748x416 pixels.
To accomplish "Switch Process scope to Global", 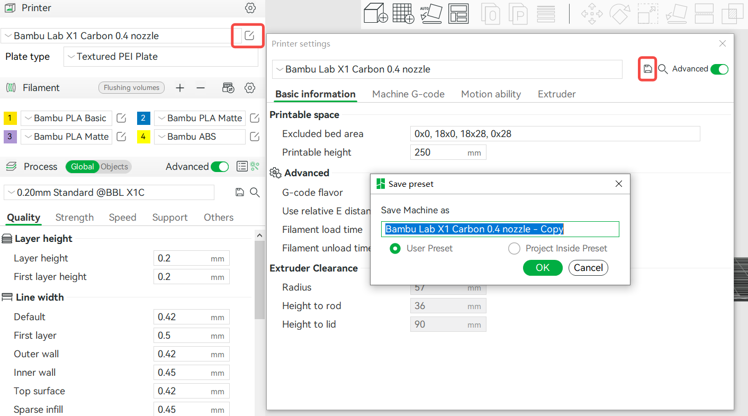I will (82, 167).
